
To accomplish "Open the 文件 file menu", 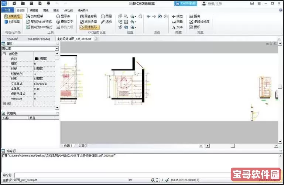I will (7, 10).
